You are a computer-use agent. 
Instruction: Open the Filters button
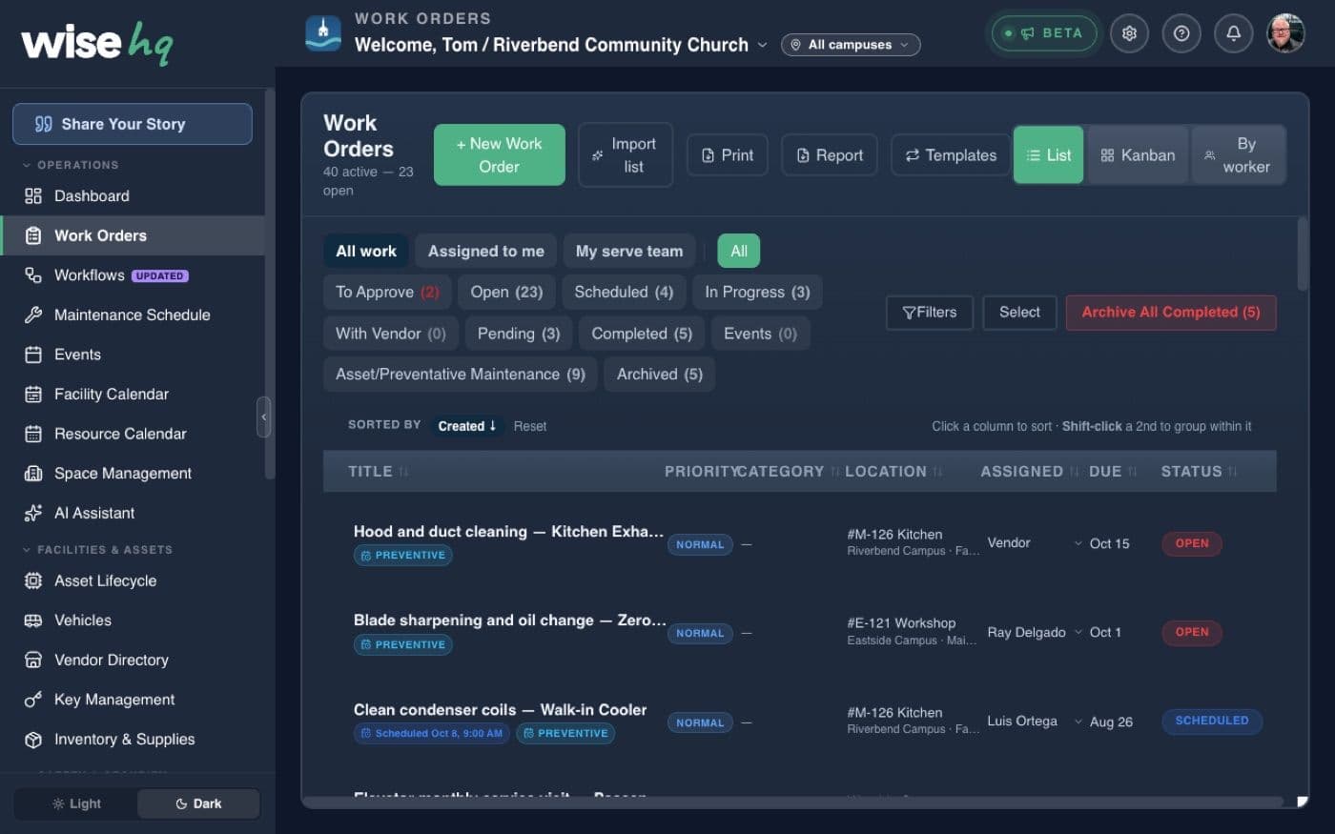(x=930, y=313)
